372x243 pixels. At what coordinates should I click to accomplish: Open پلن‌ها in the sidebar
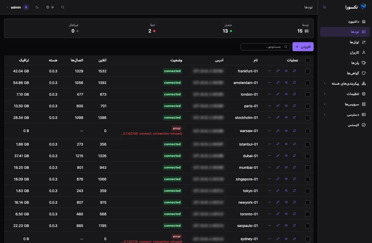[x=345, y=63]
